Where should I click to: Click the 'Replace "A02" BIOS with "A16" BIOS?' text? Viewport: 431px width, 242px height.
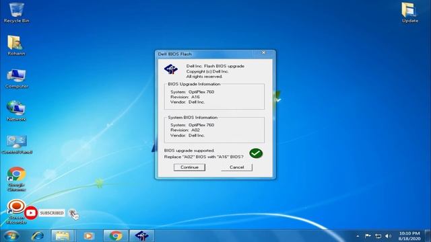(203, 157)
